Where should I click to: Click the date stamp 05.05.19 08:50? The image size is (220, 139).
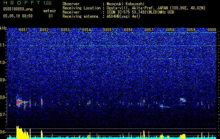pos(18,16)
